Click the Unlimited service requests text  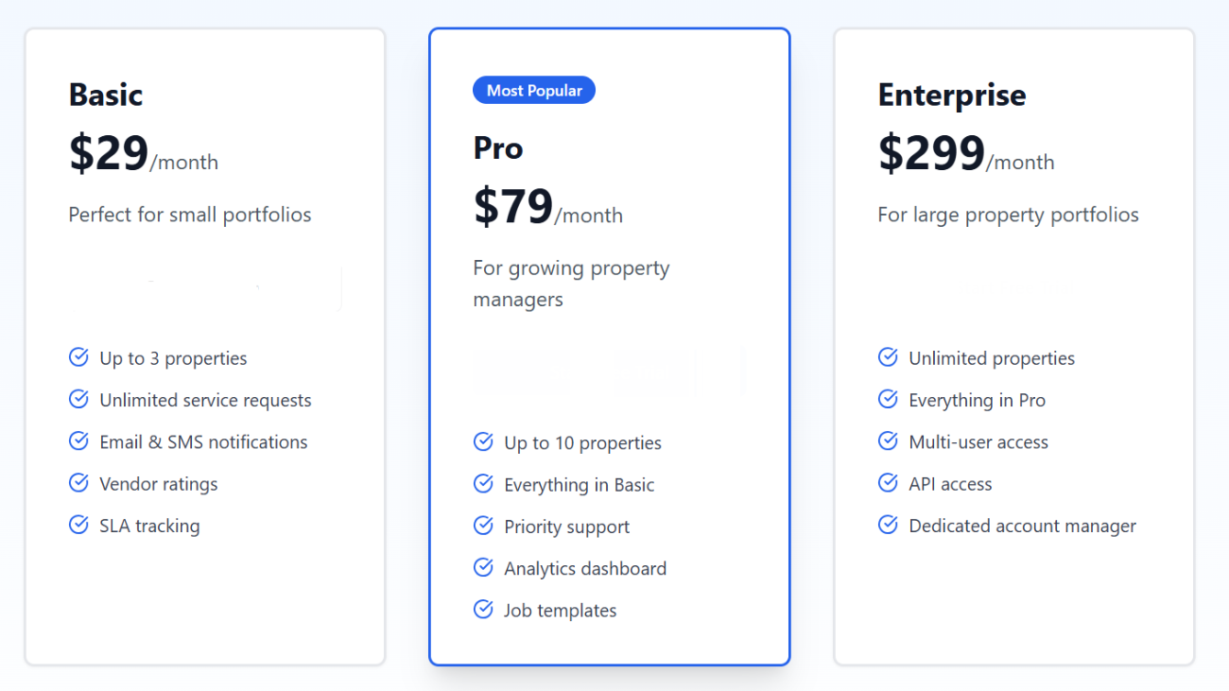[x=205, y=401]
